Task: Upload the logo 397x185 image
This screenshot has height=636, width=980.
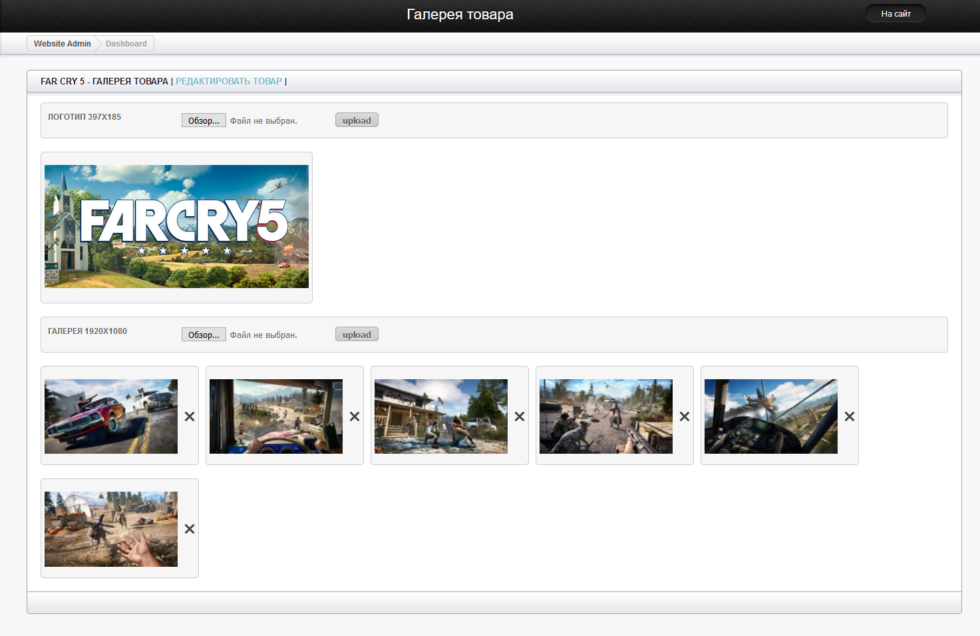Action: [357, 120]
